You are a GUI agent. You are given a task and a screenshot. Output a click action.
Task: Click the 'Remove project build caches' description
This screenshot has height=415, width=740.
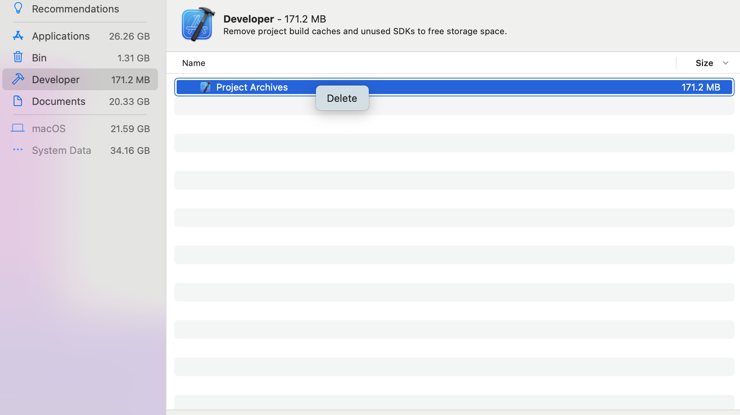tap(365, 31)
